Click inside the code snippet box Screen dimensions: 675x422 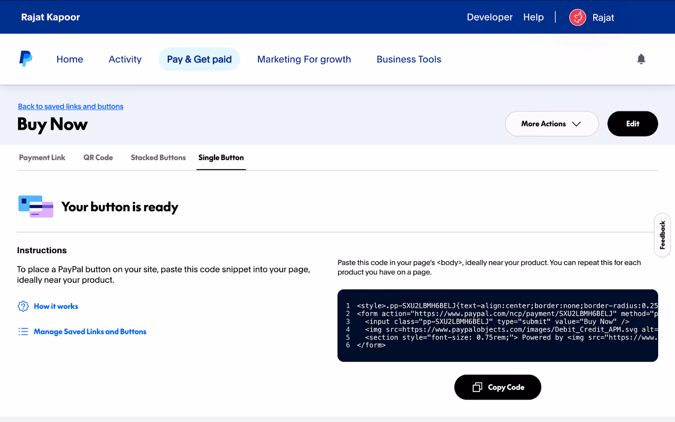(498, 325)
